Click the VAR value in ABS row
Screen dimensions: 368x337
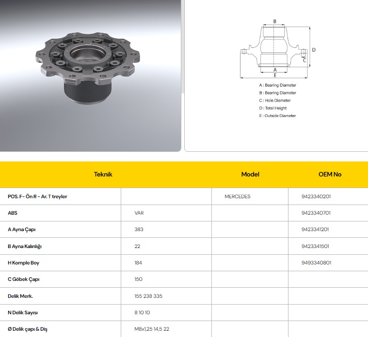pyautogui.click(x=139, y=213)
